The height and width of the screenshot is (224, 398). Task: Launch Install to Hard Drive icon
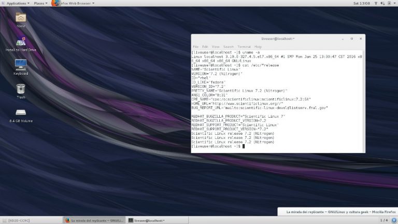[21, 43]
